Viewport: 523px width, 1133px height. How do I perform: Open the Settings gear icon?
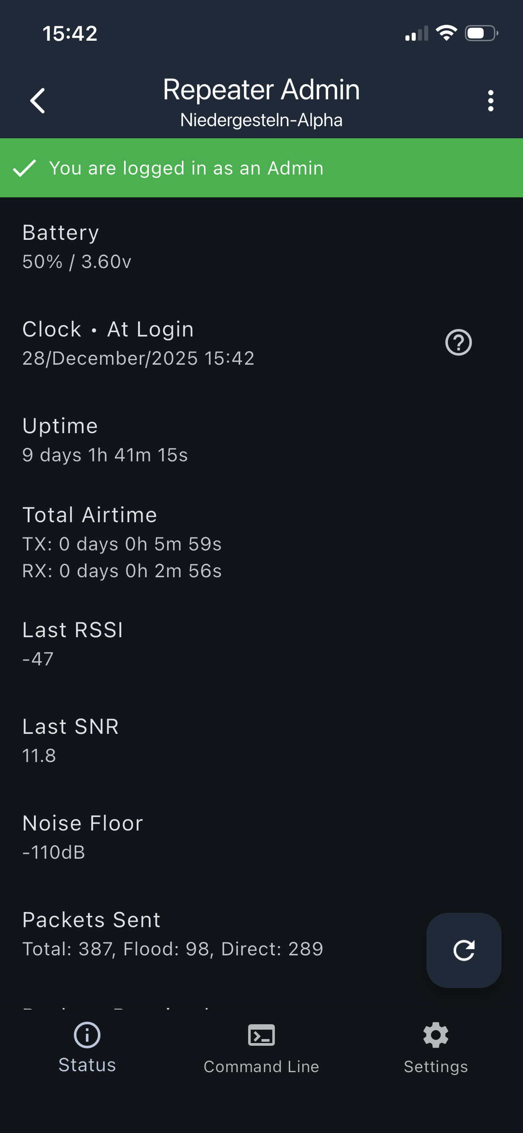pos(436,1035)
